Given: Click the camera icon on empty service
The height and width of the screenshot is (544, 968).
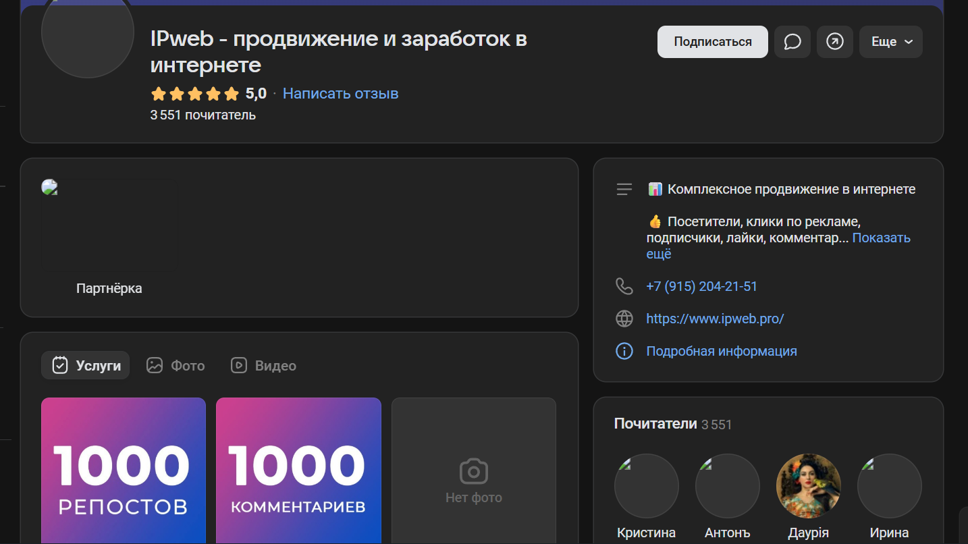Looking at the screenshot, I should tap(473, 471).
